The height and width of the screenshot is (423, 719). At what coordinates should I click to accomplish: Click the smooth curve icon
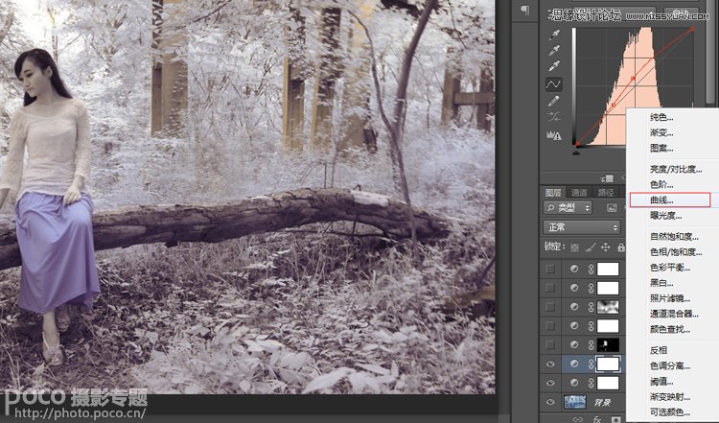tap(554, 117)
